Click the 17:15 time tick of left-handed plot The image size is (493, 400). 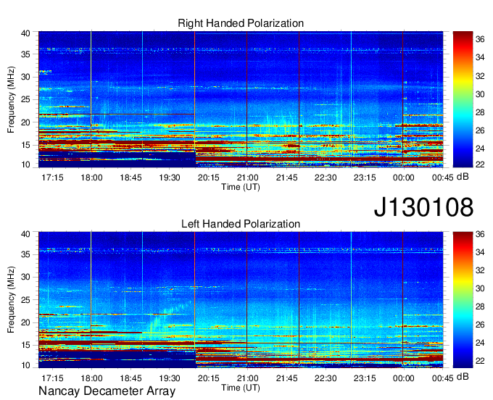pos(52,378)
